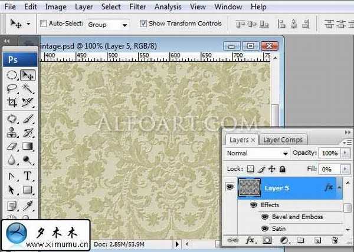Hide Layer 5 using its eye icon
The height and width of the screenshot is (252, 354).
click(x=230, y=187)
